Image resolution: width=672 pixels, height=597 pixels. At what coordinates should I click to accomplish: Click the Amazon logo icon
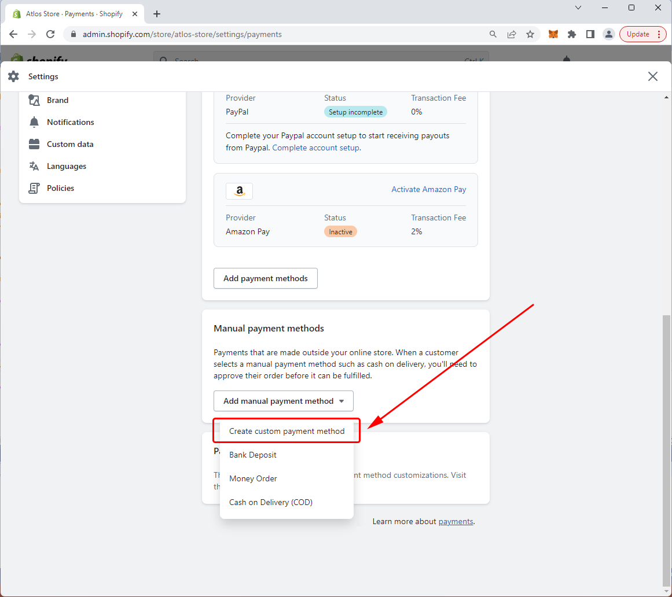pyautogui.click(x=239, y=191)
